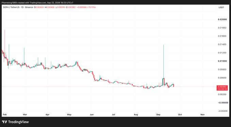
Task: Click the Jun time axis label
Action: [92, 115]
